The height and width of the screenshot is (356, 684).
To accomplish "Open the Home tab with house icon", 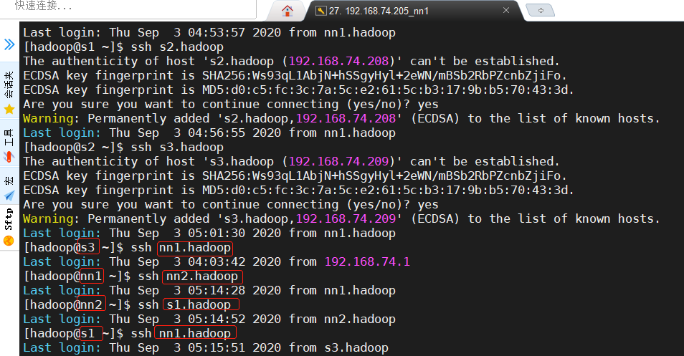I will point(287,11).
